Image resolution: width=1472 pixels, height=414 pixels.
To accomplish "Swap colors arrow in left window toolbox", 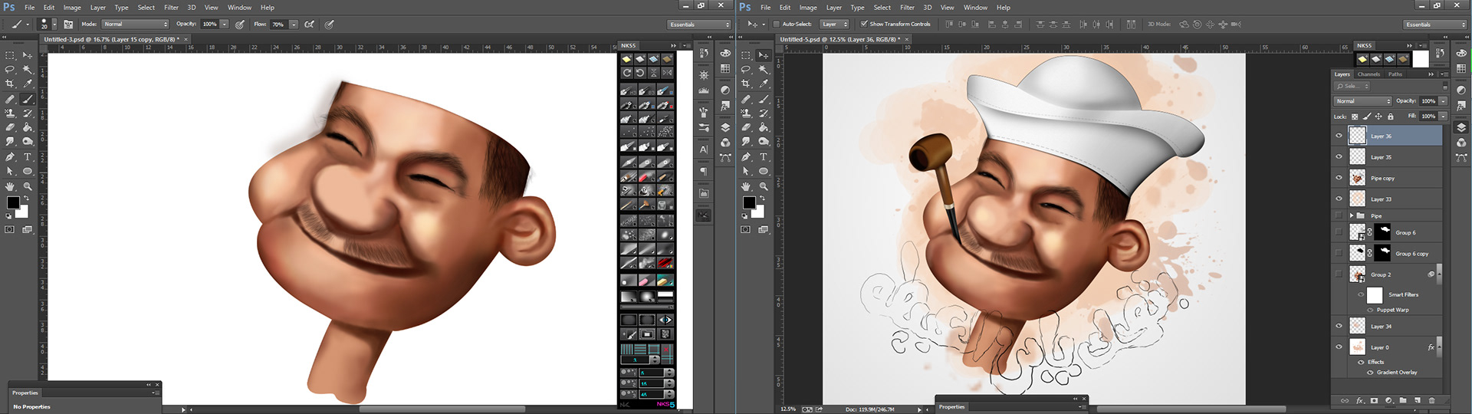I will [x=26, y=198].
